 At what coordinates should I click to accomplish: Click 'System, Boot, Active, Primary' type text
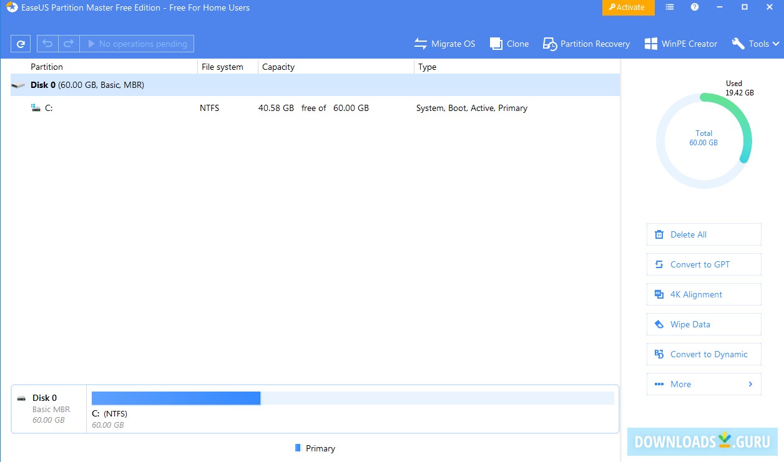(472, 108)
